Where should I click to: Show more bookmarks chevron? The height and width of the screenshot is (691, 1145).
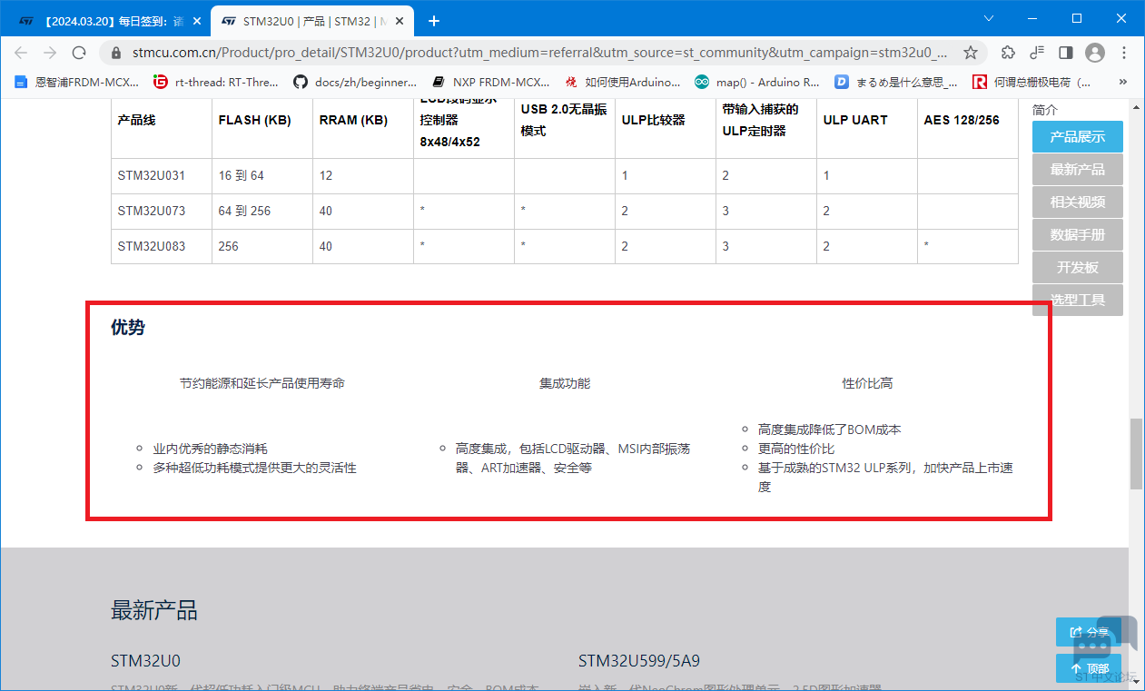point(1123,82)
